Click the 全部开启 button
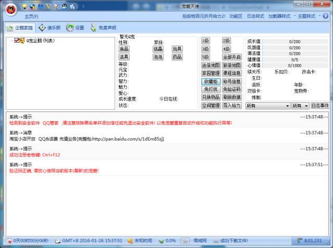This screenshot has height=248, width=333. coord(232,57)
